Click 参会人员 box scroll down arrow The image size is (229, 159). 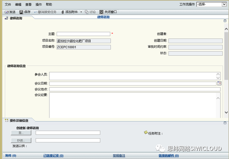pyautogui.click(x=218, y=78)
